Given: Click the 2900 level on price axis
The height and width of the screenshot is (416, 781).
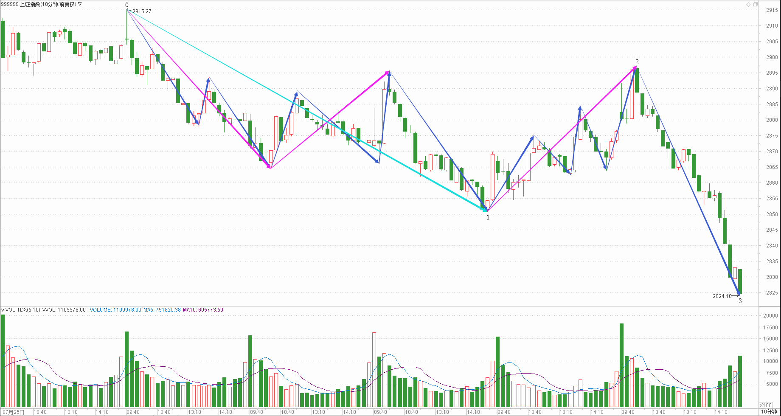Looking at the screenshot, I should [x=772, y=57].
